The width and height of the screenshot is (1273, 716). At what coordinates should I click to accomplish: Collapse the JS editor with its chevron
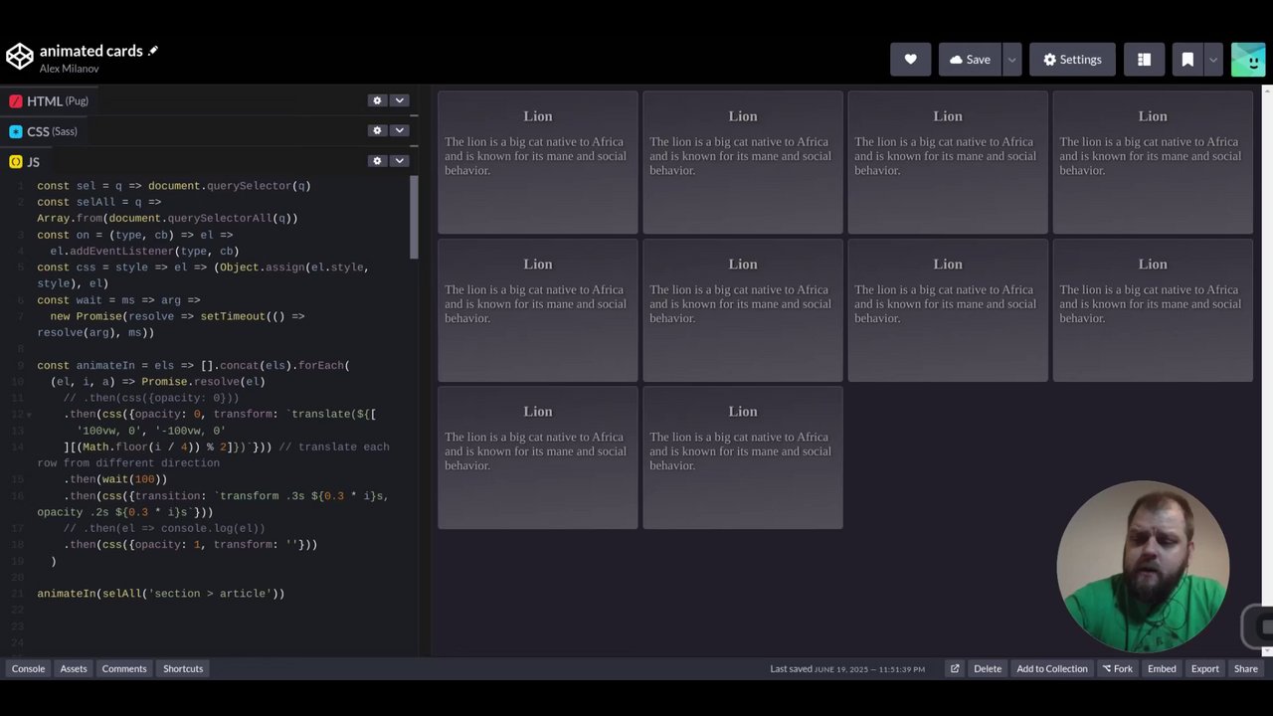(399, 160)
